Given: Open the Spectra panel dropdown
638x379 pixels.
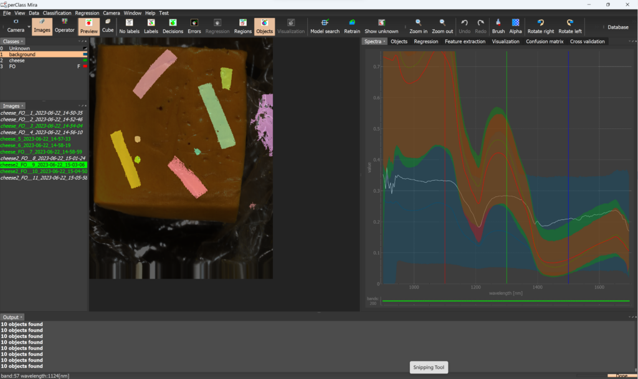Looking at the screenshot, I should pos(384,42).
